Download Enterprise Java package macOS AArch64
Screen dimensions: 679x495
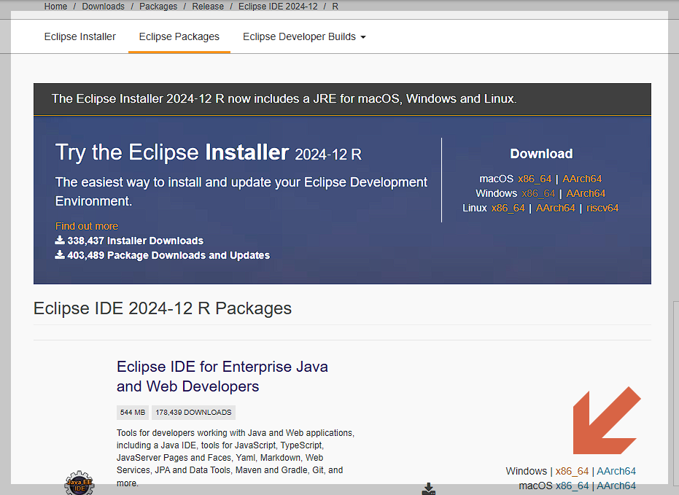(616, 486)
